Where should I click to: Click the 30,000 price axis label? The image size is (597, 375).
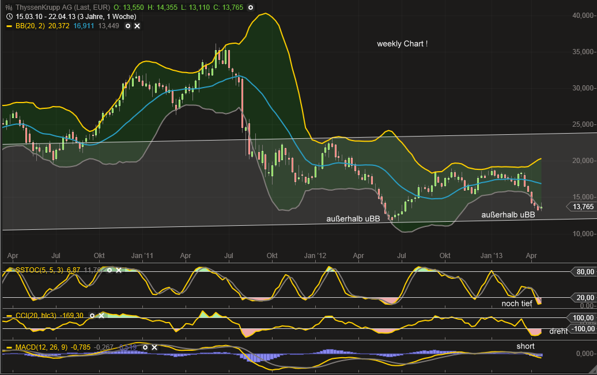583,88
